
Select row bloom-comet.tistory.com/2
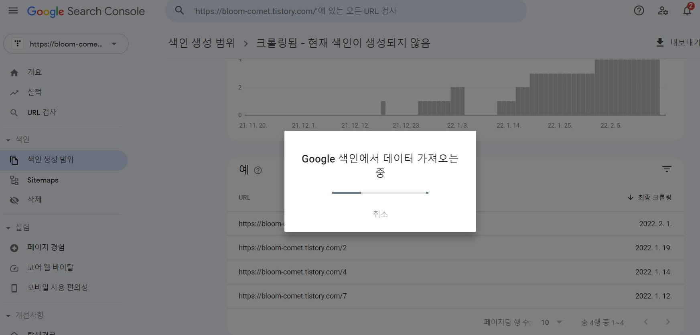click(x=455, y=248)
